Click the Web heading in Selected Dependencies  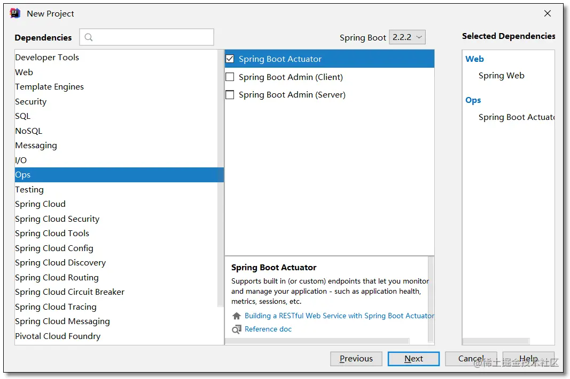474,59
